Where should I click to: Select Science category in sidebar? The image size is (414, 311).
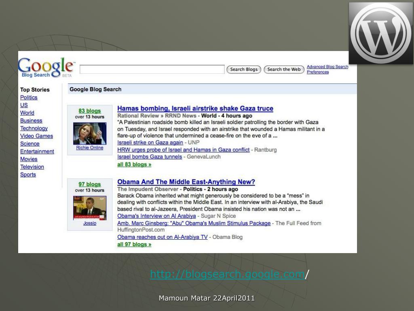(30, 144)
